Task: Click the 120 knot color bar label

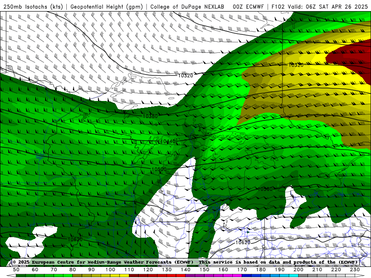Action: 148,270
